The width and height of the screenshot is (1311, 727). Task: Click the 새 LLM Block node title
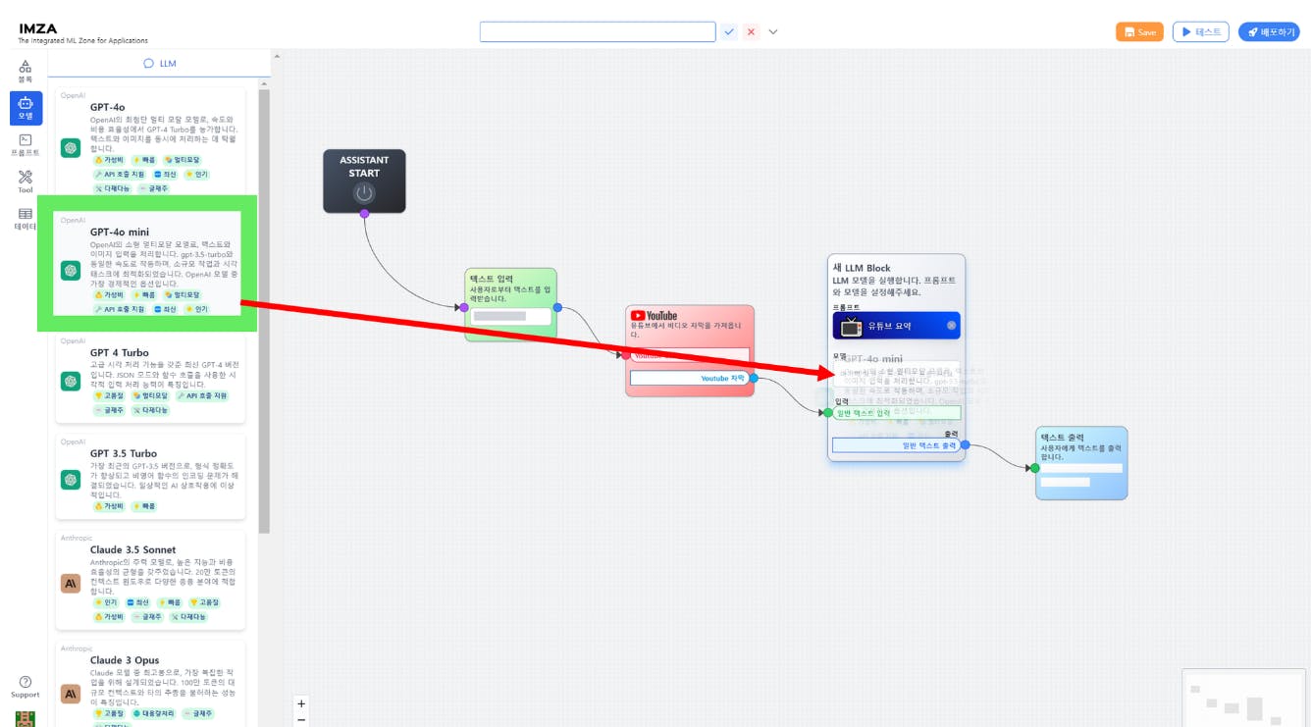pyautogui.click(x=862, y=268)
